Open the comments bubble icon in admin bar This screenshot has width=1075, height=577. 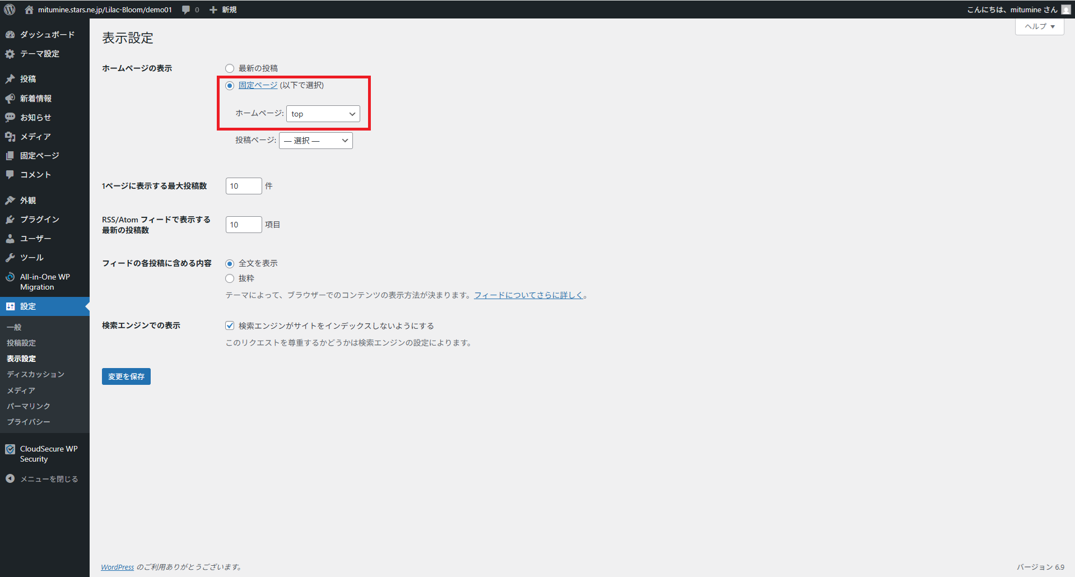click(186, 10)
